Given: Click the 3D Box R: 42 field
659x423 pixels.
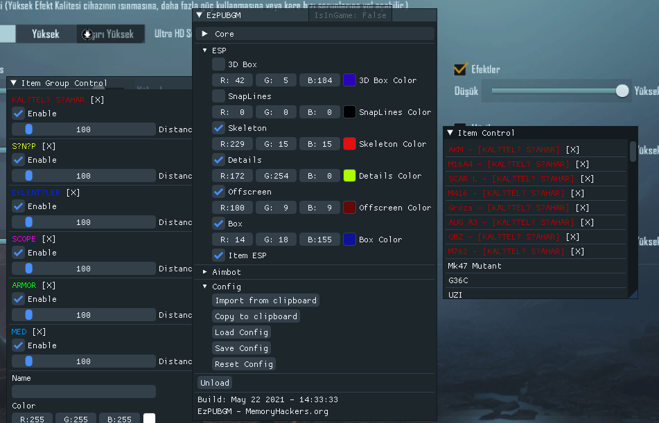Looking at the screenshot, I should tap(232, 80).
